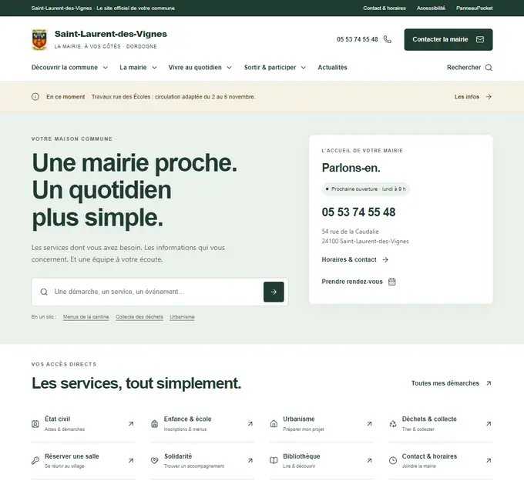
Task: Click the Solidarité heart icon
Action: 154,461
